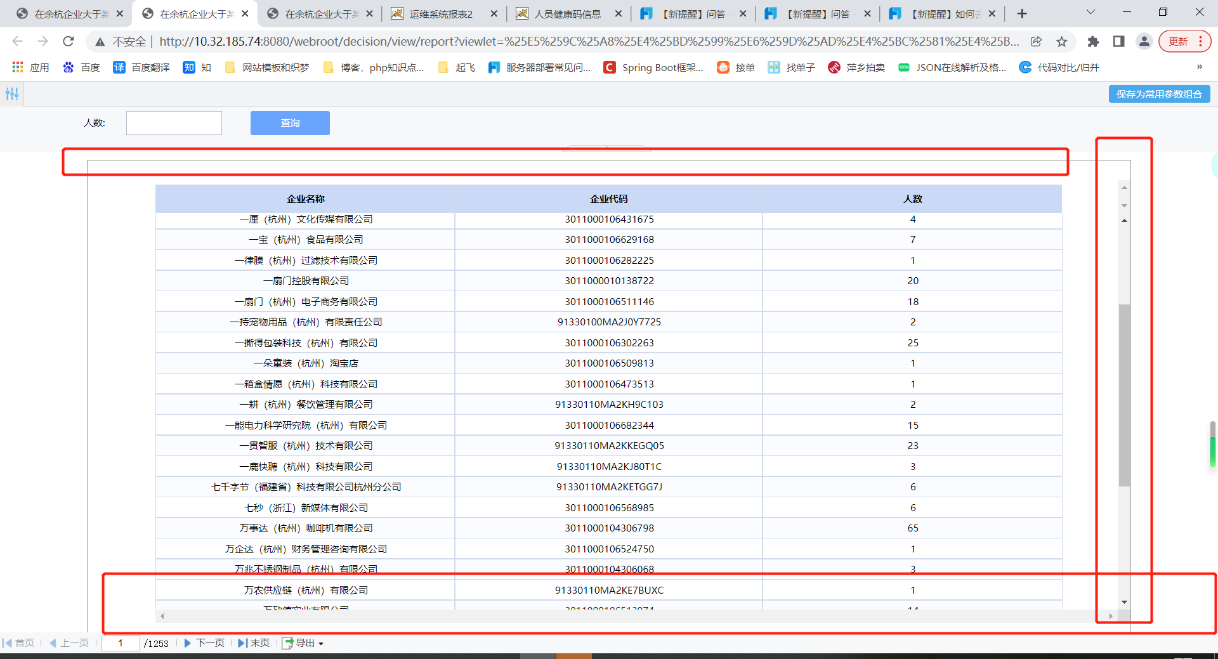Open the browser side panel icon

(1118, 42)
